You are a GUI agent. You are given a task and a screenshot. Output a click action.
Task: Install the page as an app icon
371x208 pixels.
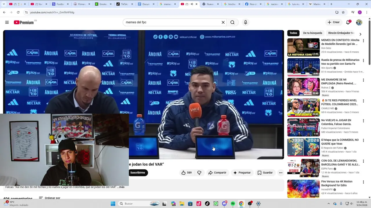[337, 12]
